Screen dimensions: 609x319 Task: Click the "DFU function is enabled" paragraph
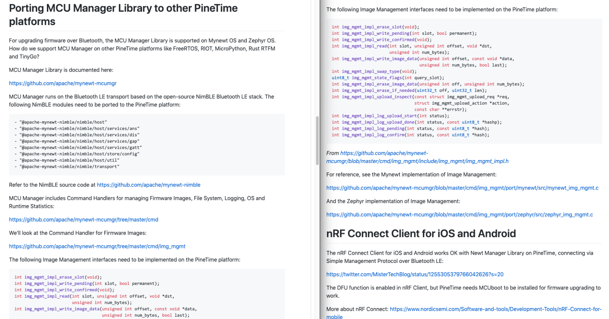pos(463,291)
